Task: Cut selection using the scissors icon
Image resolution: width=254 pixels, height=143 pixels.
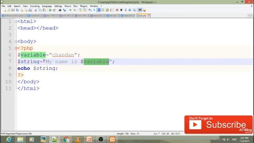Action: point(36,10)
